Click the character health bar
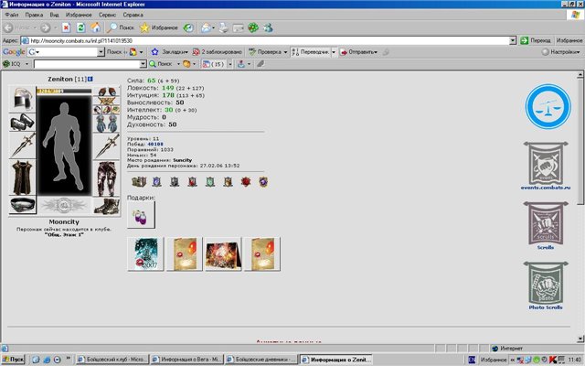This screenshot has height=366, width=585. (x=64, y=91)
